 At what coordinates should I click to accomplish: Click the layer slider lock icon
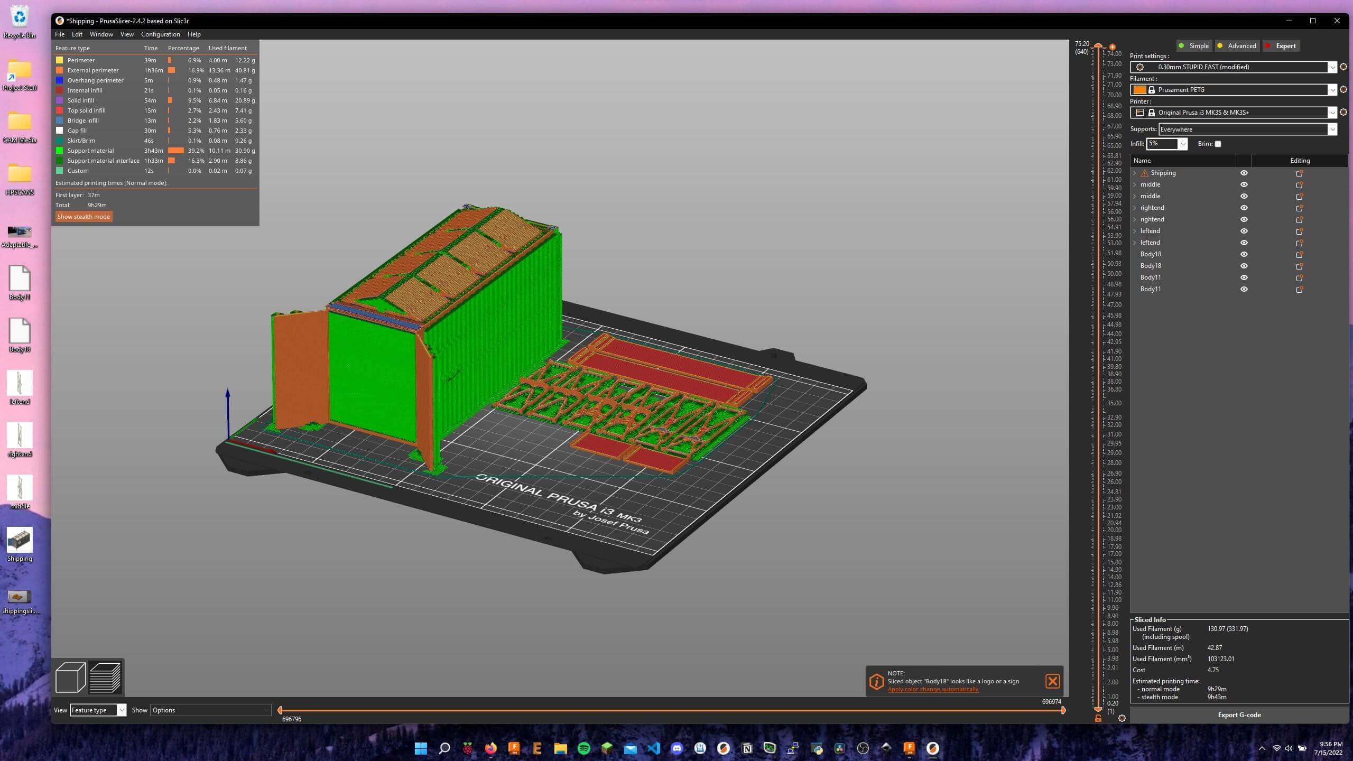(x=1098, y=719)
